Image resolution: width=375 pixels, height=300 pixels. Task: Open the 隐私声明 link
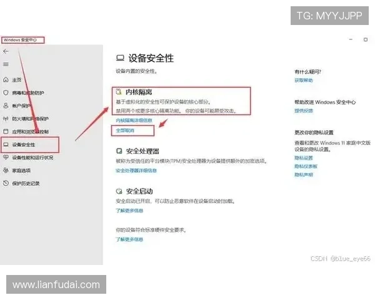coord(304,174)
